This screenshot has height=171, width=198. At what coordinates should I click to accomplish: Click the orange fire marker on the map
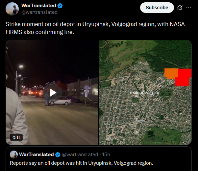coord(171,73)
